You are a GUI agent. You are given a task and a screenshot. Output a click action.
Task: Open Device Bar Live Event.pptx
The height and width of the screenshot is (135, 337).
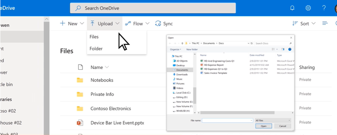pos(117,123)
